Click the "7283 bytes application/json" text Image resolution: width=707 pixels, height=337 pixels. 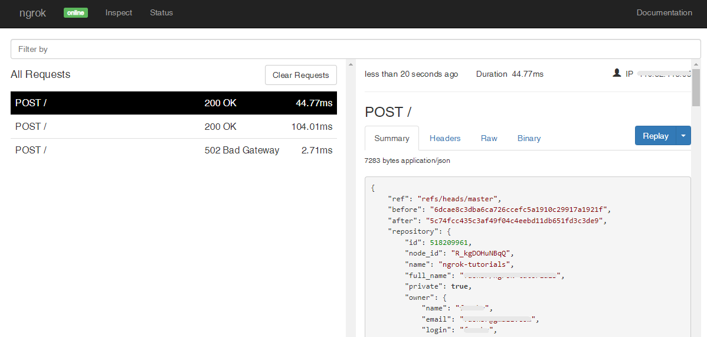click(407, 161)
